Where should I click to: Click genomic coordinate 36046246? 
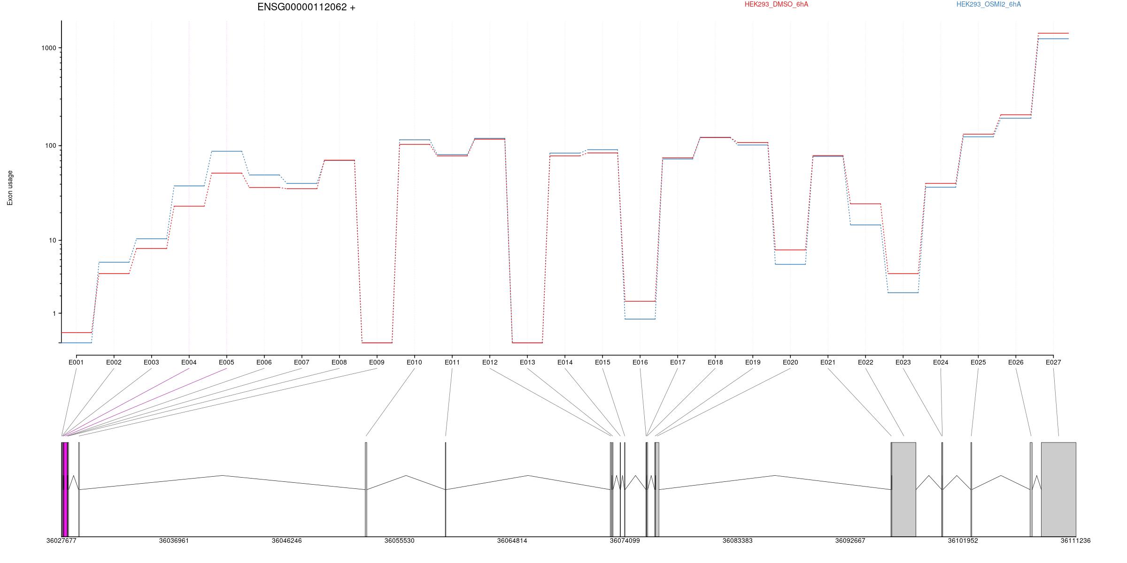pos(287,540)
